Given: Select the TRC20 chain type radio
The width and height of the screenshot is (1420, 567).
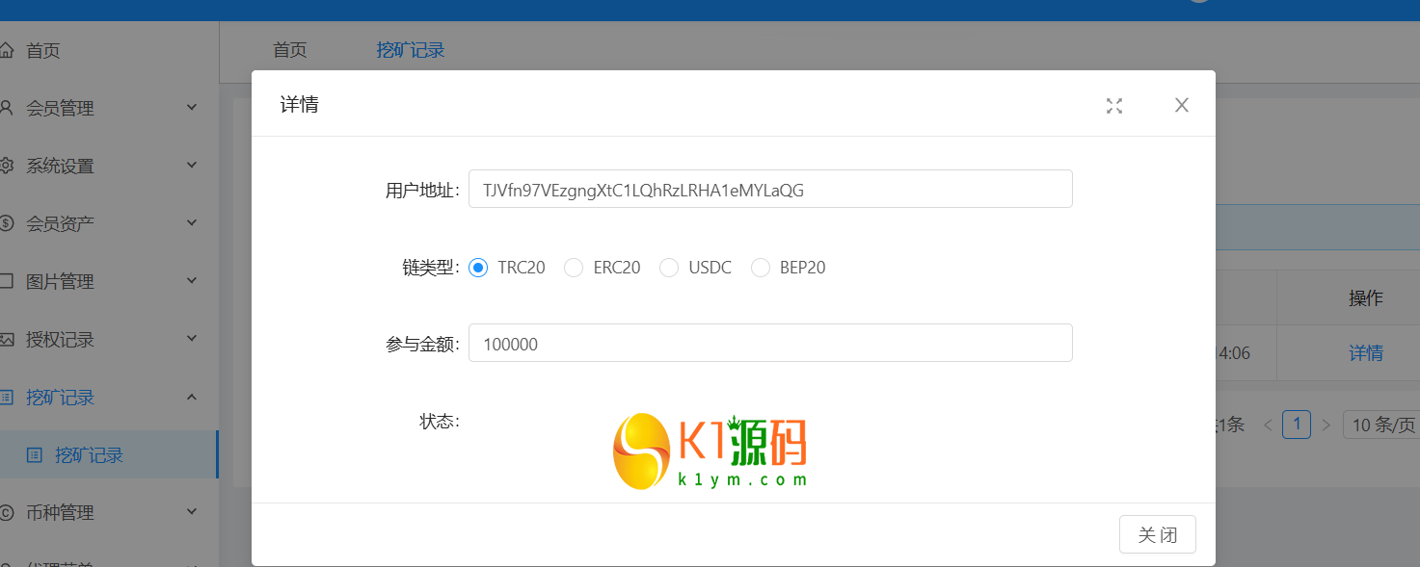Looking at the screenshot, I should tap(478, 268).
